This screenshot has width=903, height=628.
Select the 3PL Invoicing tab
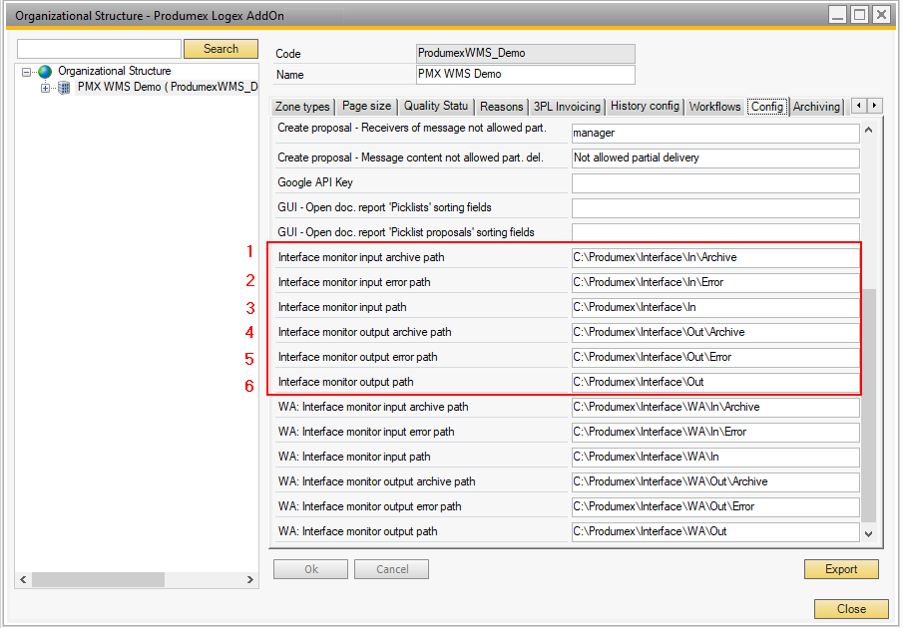pos(567,107)
